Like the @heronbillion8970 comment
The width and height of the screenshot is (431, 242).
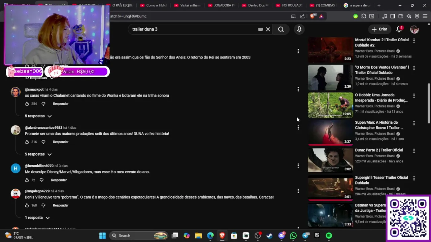[27, 180]
